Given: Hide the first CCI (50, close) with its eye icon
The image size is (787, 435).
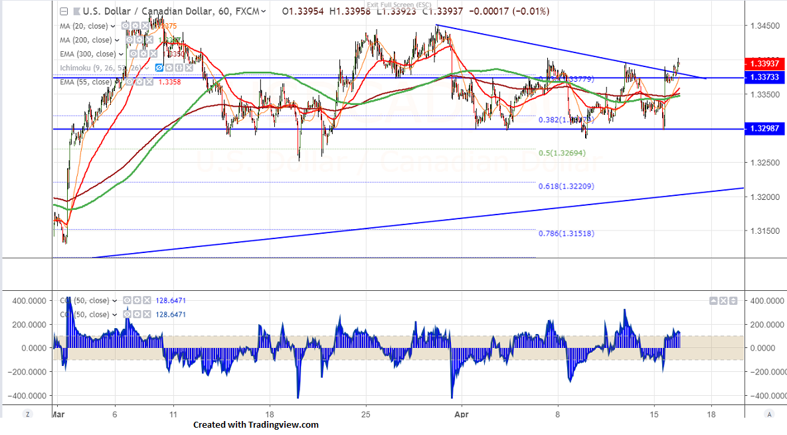Looking at the screenshot, I should 127,301.
